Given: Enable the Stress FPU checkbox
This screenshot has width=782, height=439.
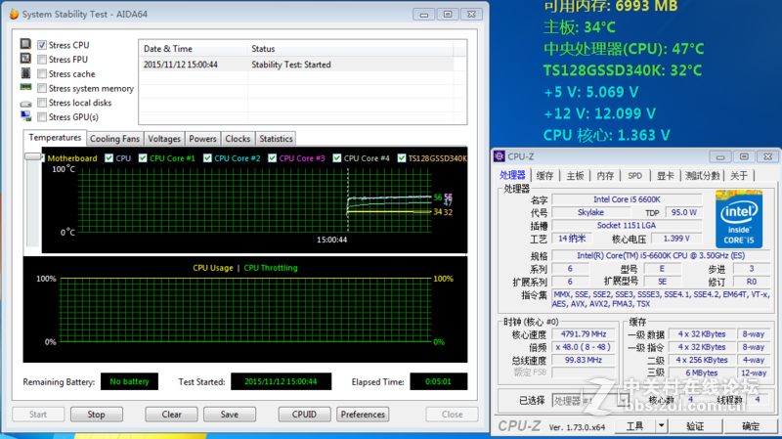Looking at the screenshot, I should point(42,60).
